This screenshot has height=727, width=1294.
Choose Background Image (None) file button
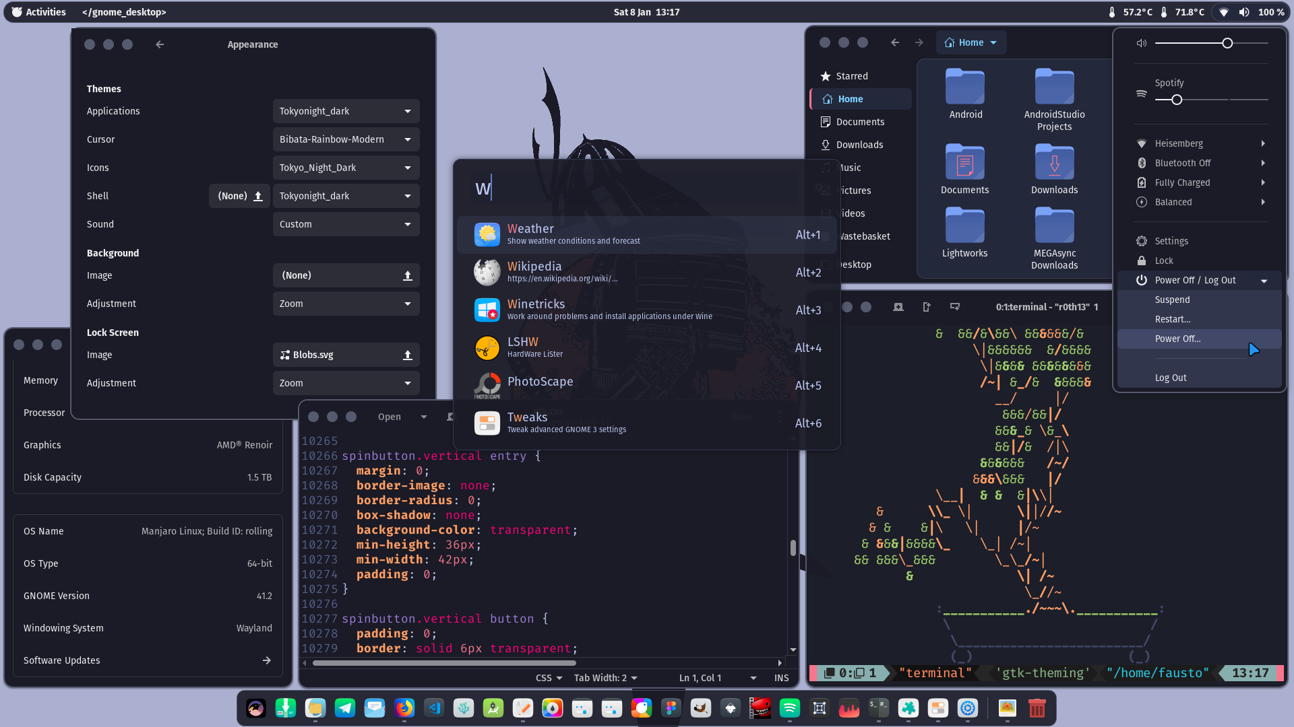click(346, 275)
